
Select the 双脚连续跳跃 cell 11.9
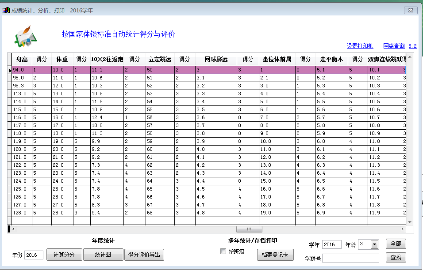385,213
